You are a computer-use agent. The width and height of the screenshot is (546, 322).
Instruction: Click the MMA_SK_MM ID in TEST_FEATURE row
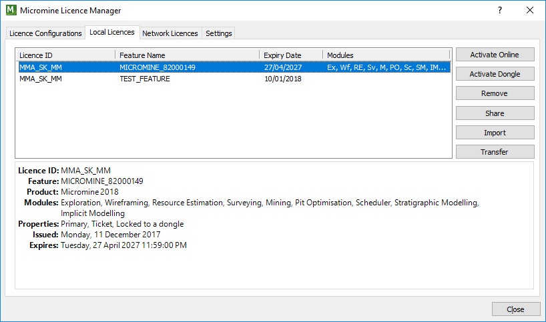41,79
